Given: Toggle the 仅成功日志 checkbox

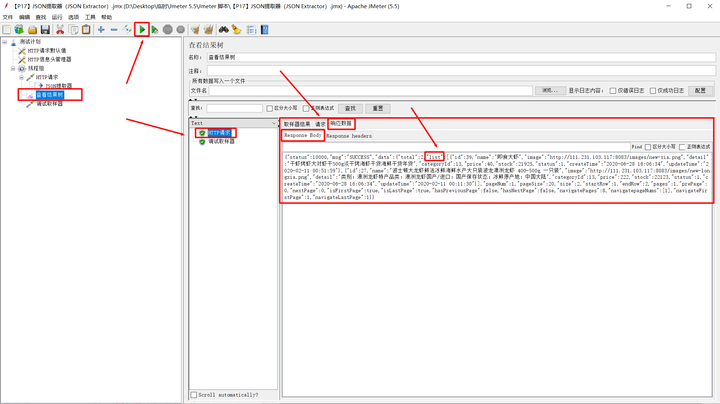Looking at the screenshot, I should click(653, 91).
